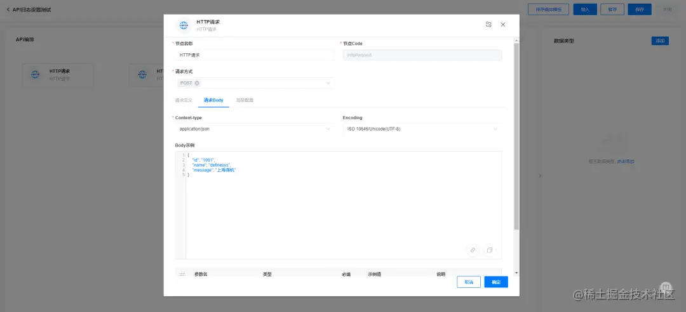Click the 暂存 button in background page
This screenshot has height=312, width=686.
pos(612,9)
